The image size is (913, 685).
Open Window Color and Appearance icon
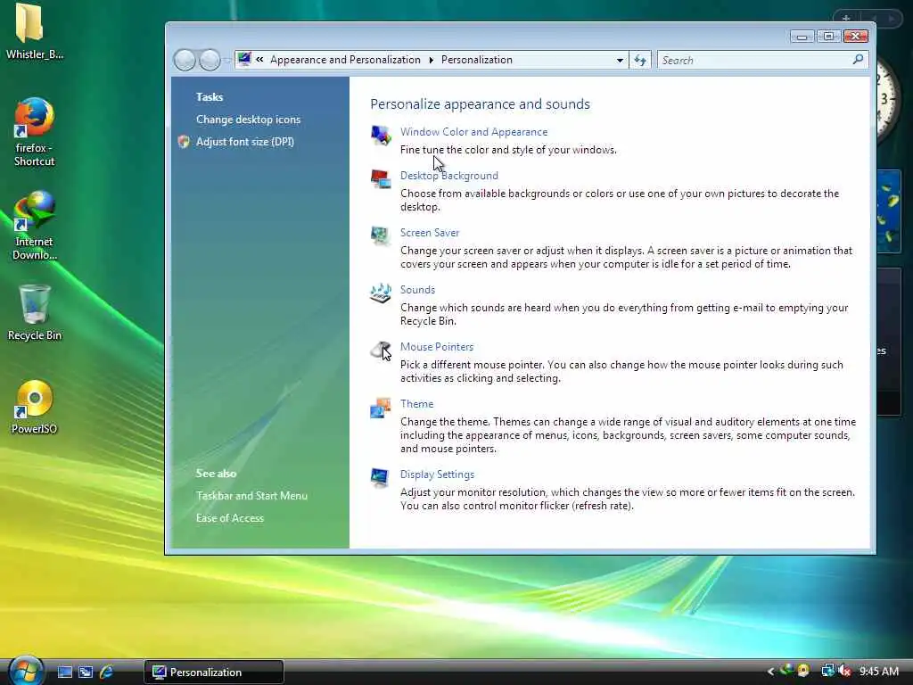point(381,136)
